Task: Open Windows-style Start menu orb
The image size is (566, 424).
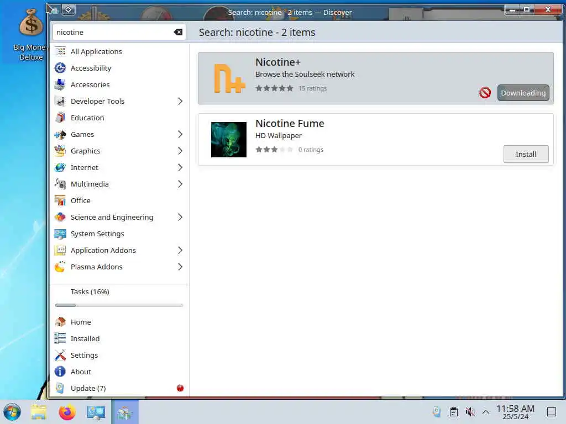Action: (12, 412)
